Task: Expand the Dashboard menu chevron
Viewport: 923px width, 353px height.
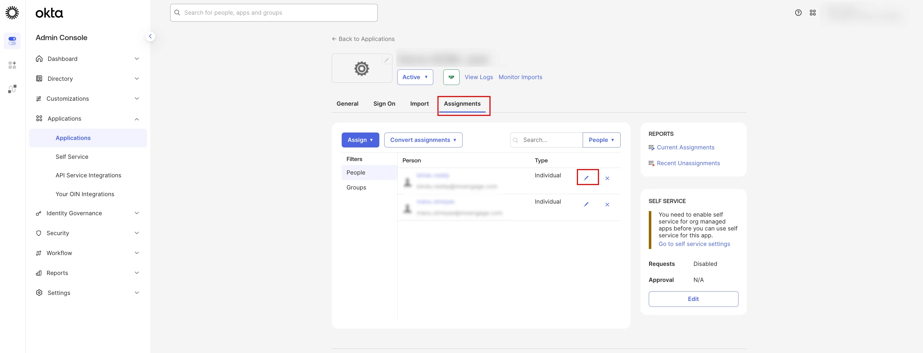Action: click(136, 59)
